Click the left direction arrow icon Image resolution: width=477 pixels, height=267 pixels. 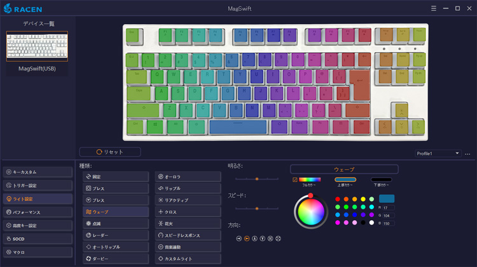pos(238,238)
